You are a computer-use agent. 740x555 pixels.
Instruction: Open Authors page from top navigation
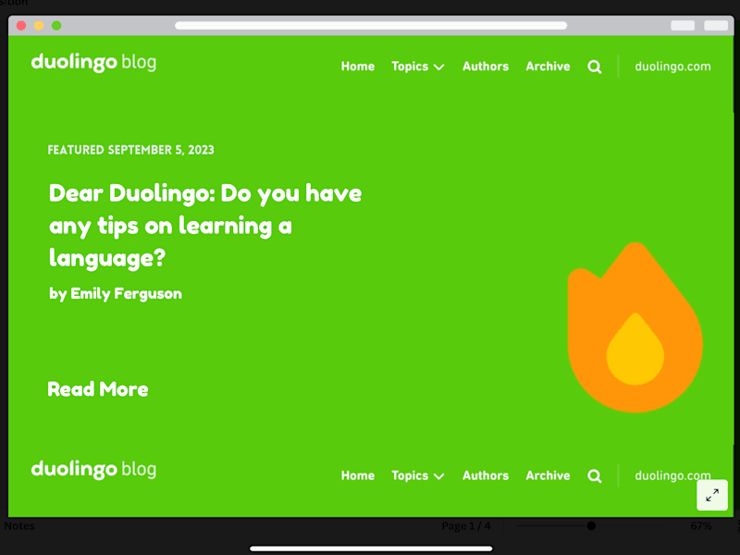pos(486,67)
